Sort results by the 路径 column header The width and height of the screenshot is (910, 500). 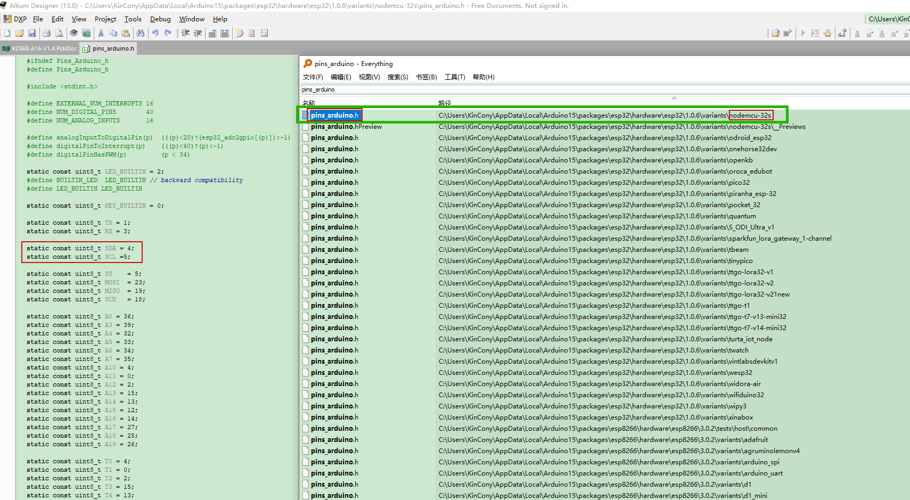click(x=445, y=102)
